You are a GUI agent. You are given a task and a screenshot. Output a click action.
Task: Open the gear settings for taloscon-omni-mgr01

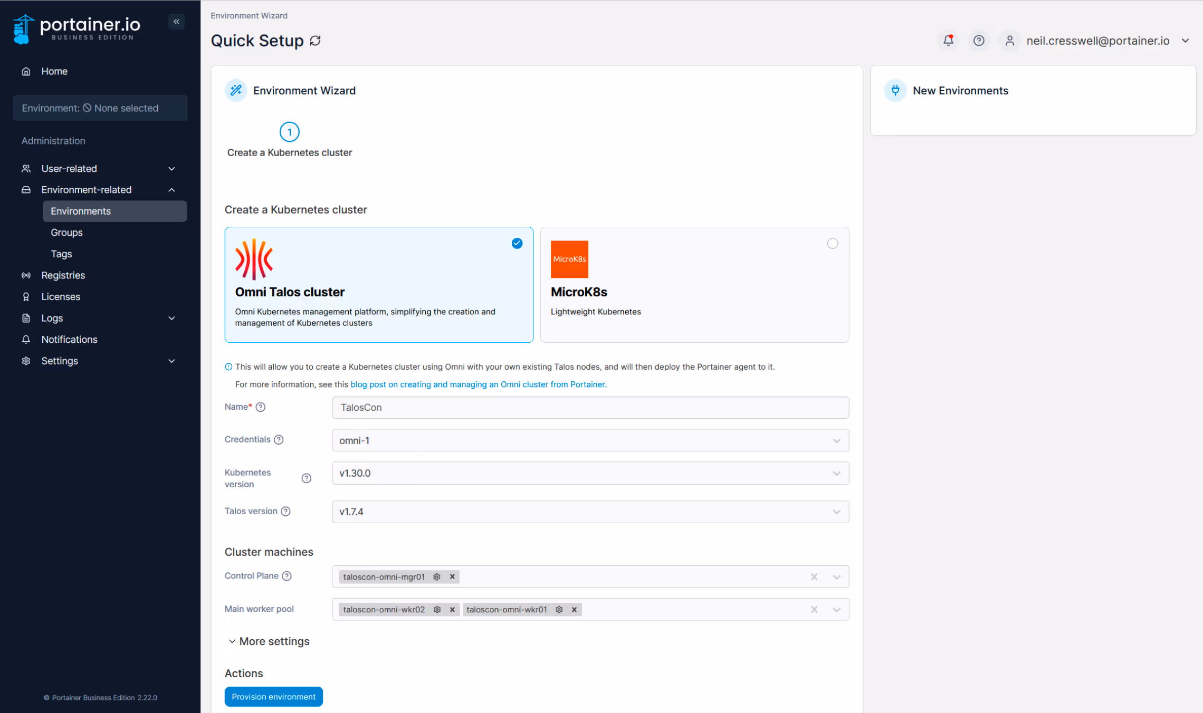pos(437,577)
